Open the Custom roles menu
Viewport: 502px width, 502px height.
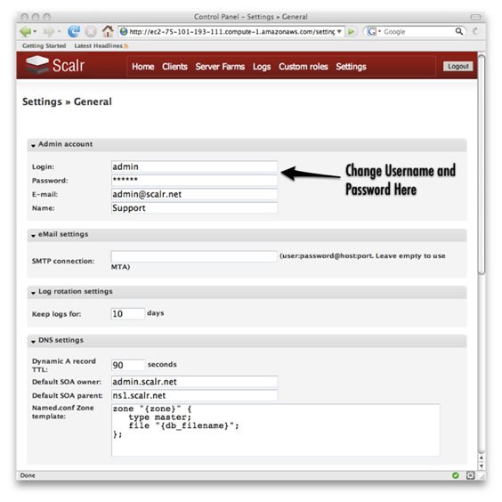click(304, 67)
